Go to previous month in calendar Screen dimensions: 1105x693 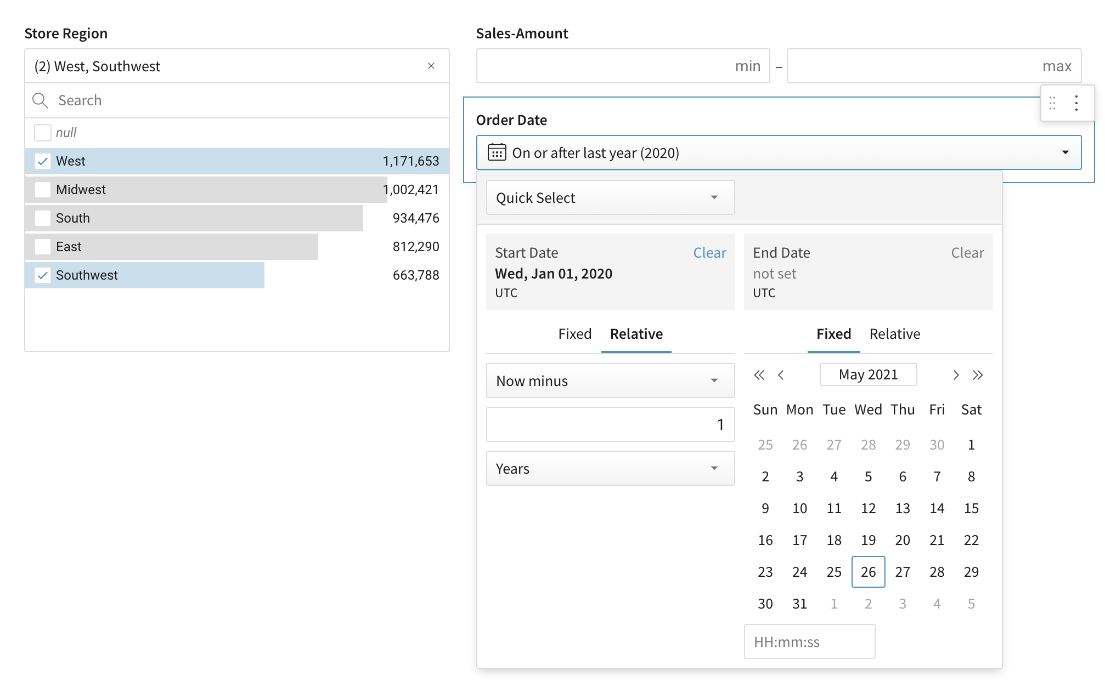pyautogui.click(x=781, y=375)
